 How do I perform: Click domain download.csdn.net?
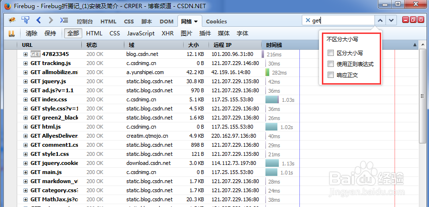148,163
